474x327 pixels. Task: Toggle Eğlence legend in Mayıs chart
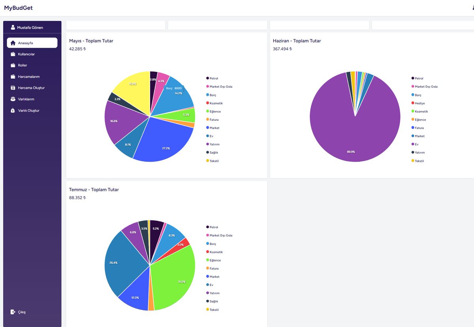[x=213, y=111]
